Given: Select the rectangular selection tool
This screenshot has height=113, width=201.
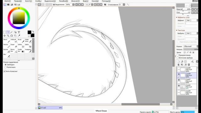Looking at the screenshot, I should pos(4,32).
